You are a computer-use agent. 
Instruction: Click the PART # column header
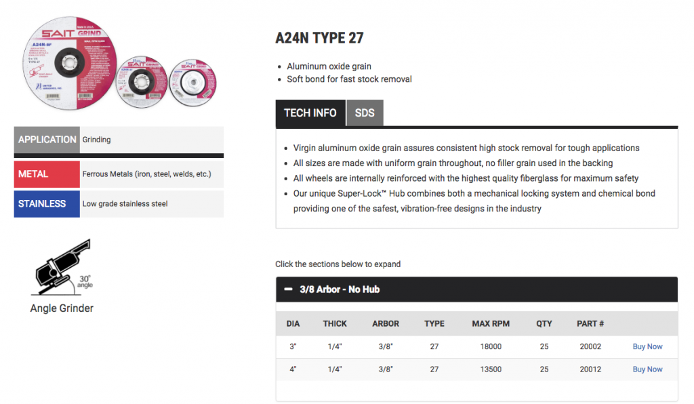pyautogui.click(x=590, y=323)
